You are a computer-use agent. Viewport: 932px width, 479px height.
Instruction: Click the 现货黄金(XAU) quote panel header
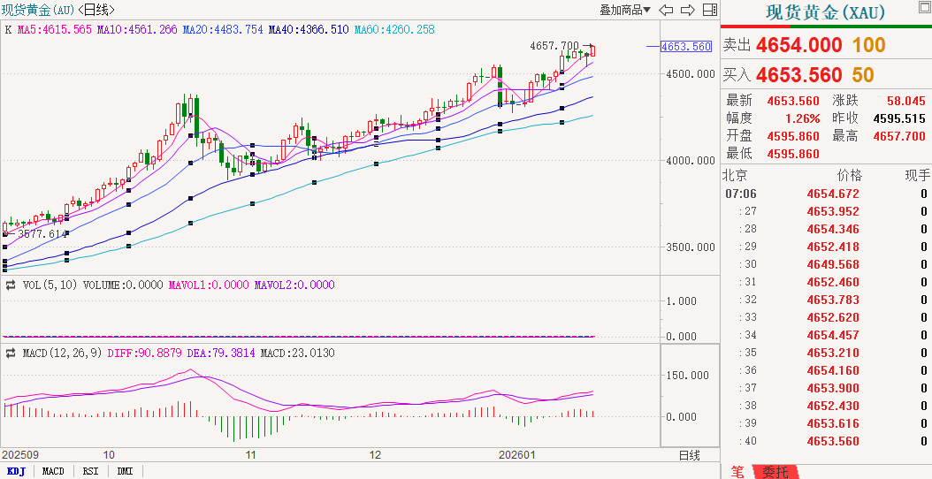[826, 12]
